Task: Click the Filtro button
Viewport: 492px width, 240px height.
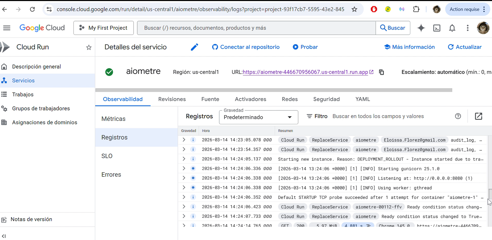Action: point(317,116)
